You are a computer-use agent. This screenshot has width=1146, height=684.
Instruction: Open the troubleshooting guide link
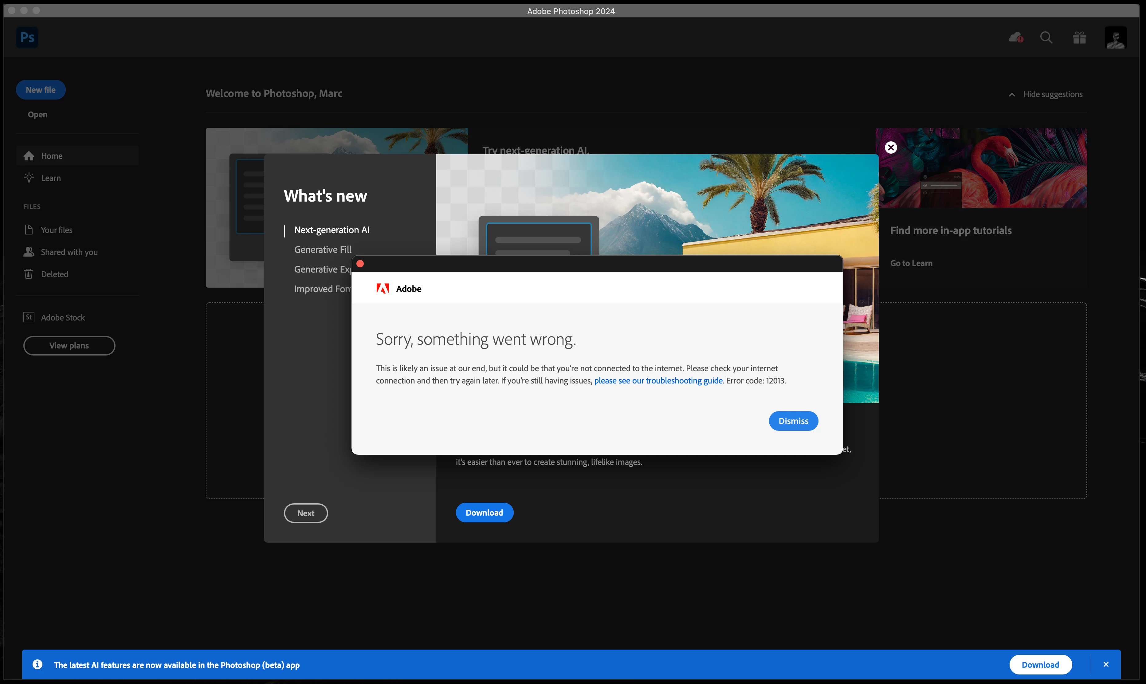point(658,381)
